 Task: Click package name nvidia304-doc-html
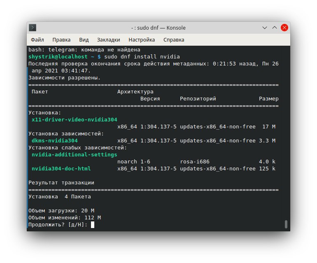(x=61, y=169)
